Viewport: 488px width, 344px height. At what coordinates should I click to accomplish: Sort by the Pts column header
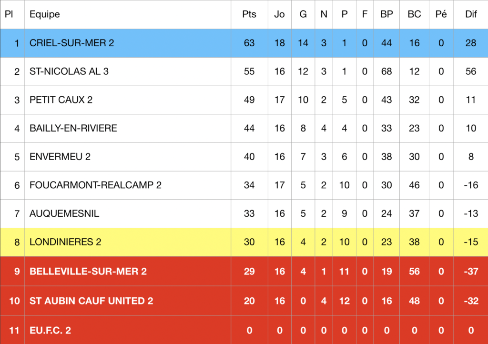249,14
